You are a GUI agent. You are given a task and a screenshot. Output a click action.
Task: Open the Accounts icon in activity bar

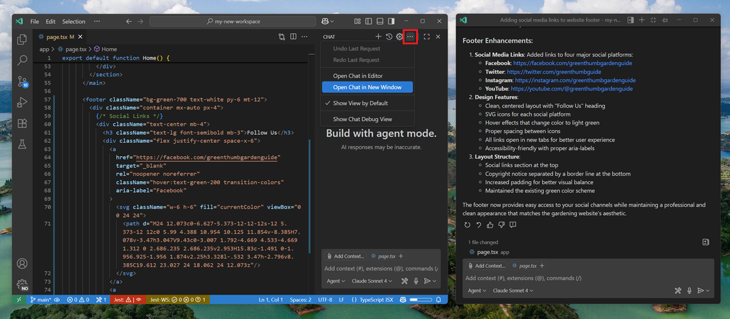tap(22, 264)
